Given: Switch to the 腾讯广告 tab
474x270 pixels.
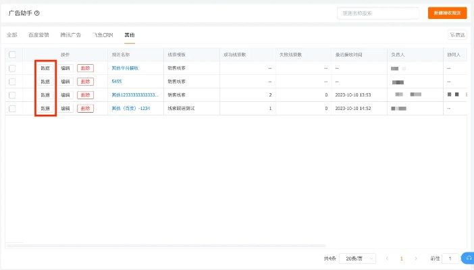Looking at the screenshot, I should point(71,35).
